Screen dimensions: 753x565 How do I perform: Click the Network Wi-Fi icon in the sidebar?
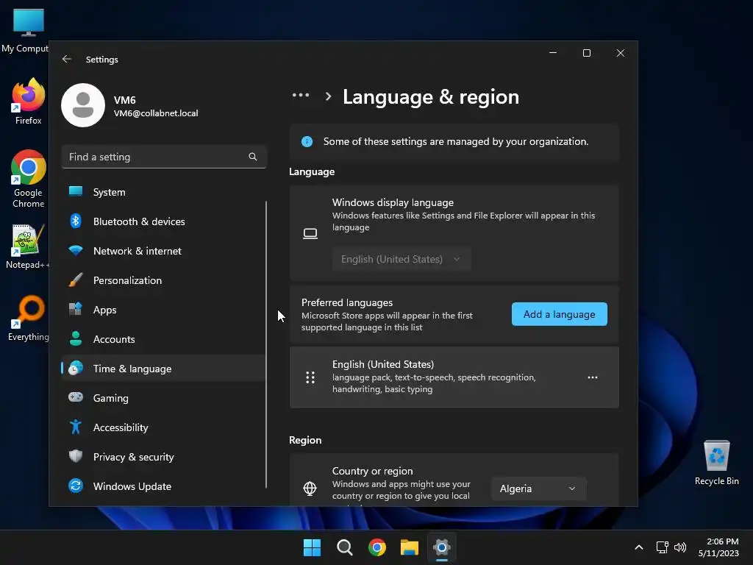coord(76,250)
